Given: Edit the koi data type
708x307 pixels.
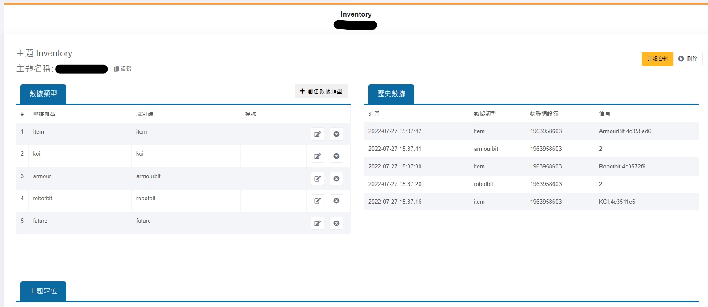Looking at the screenshot, I should point(318,156).
